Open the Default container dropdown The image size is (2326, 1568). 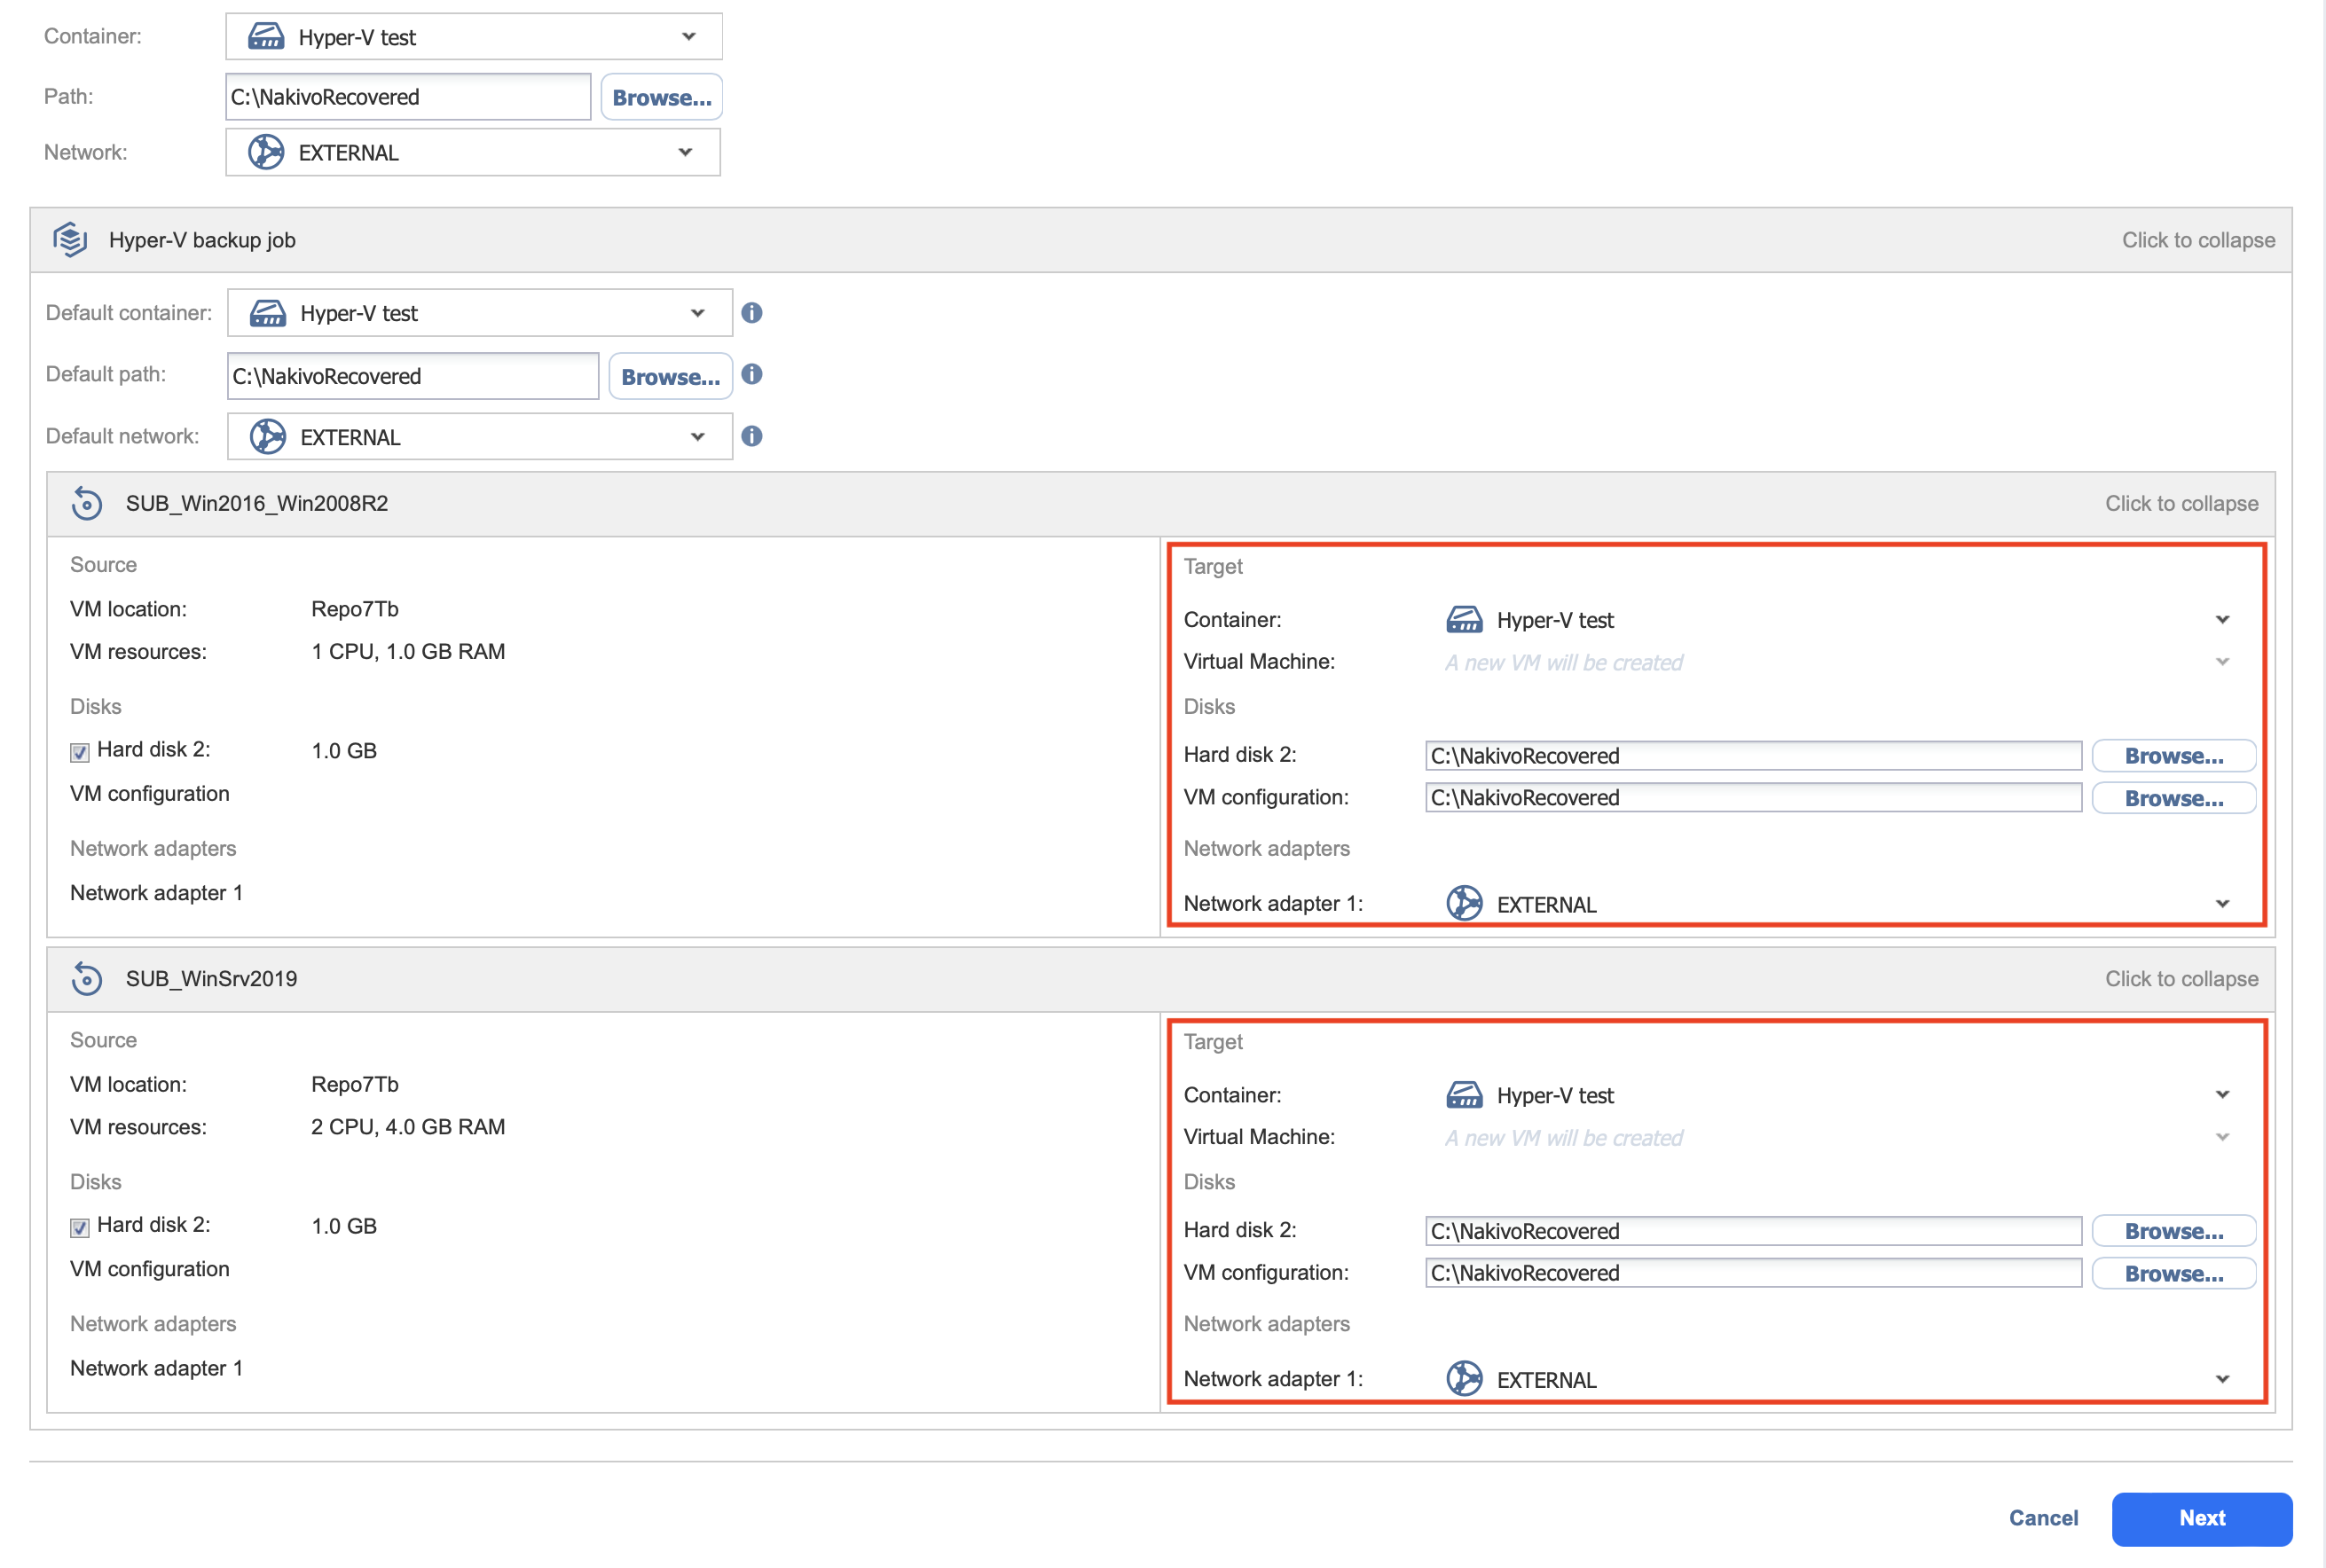coord(697,313)
